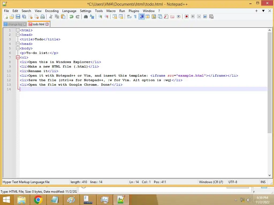Viewport: 274px width, 205px height.
Task: Open the Encoding menu
Action: tap(52, 11)
